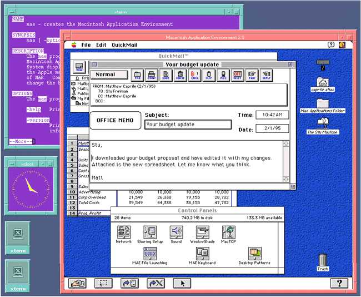Toggle the RCPT receipt OFF icon
361x297 pixels.
[237, 75]
